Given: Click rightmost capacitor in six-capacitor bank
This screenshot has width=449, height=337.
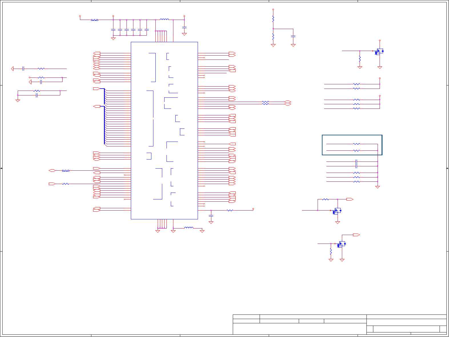Looking at the screenshot, I should point(147,30).
